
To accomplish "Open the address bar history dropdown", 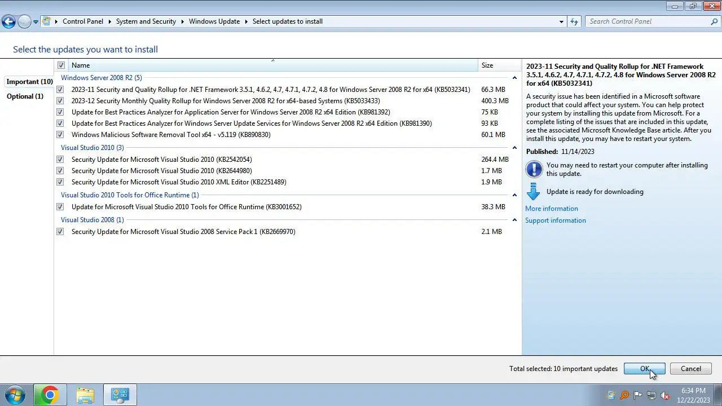I will 561,21.
